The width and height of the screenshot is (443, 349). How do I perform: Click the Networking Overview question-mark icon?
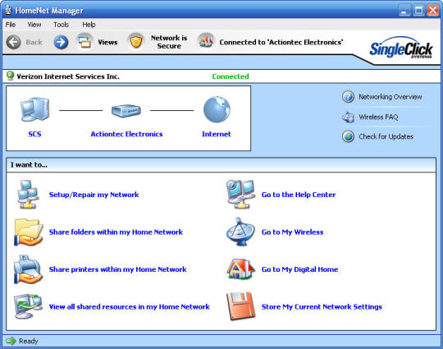pyautogui.click(x=348, y=97)
